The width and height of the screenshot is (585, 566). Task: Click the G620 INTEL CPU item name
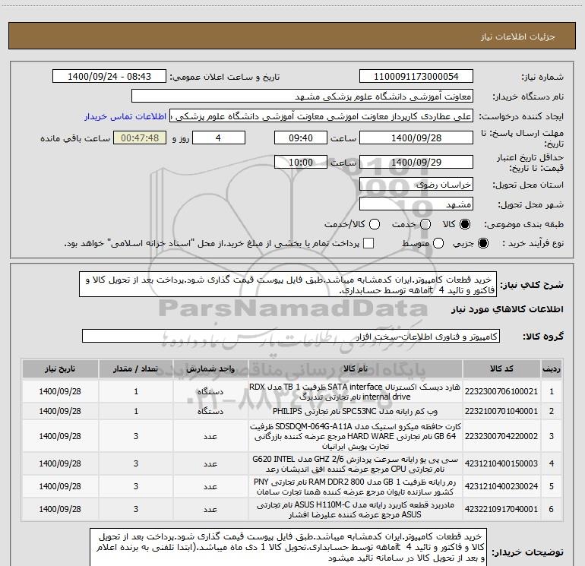(x=356, y=463)
